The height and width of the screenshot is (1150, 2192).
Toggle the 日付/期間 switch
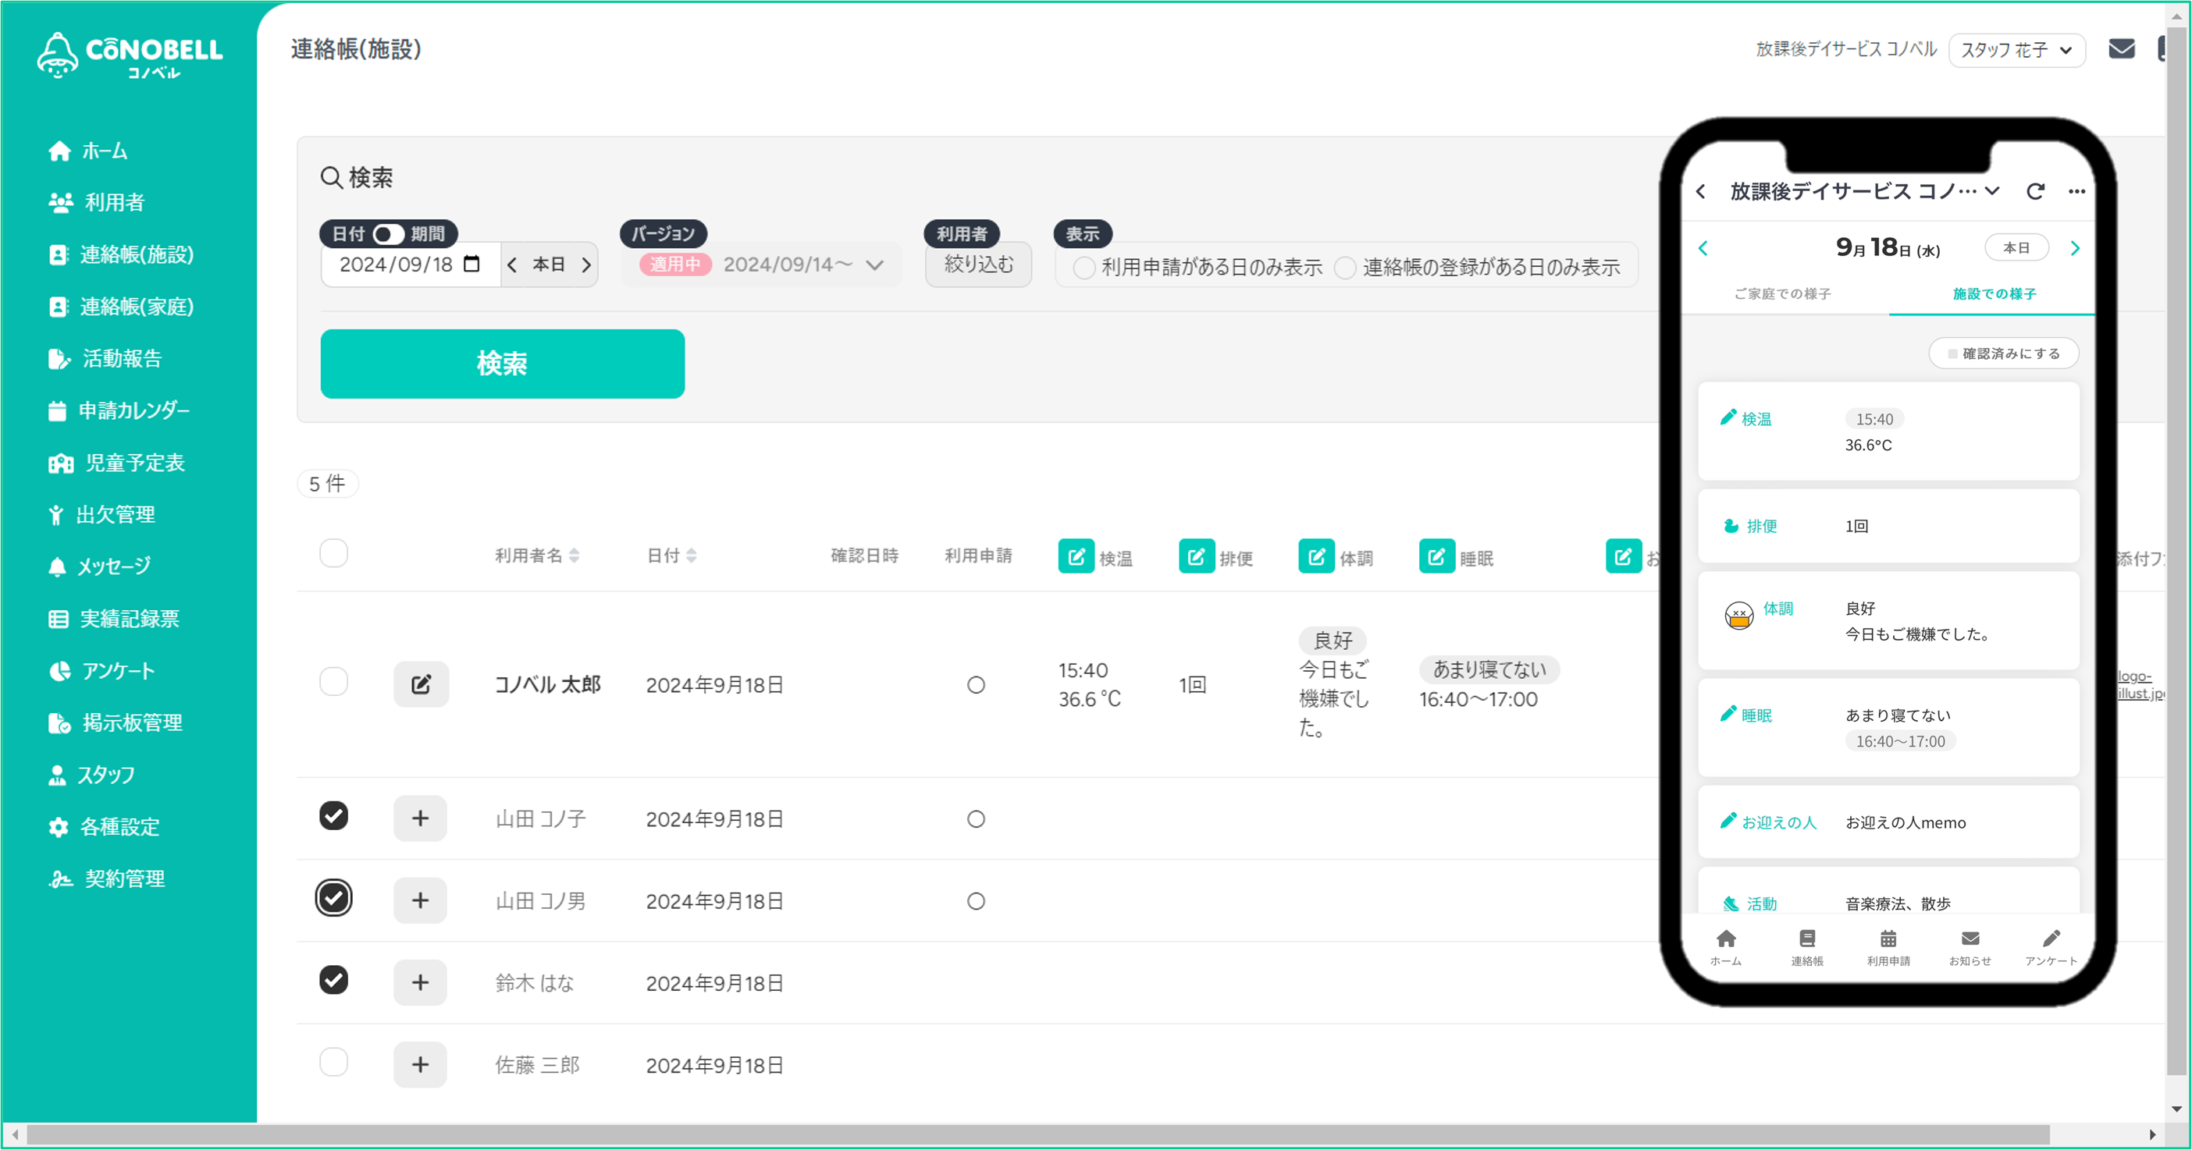(388, 233)
